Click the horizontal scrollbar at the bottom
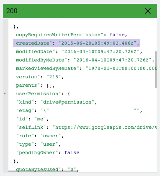The image size is (160, 176). (x=42, y=171)
